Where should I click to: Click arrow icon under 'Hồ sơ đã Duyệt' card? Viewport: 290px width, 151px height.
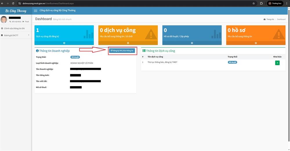click(x=192, y=43)
